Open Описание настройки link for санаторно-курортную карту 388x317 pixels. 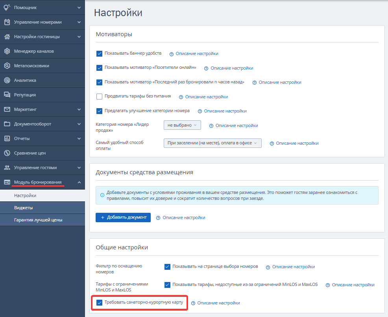[x=218, y=303]
